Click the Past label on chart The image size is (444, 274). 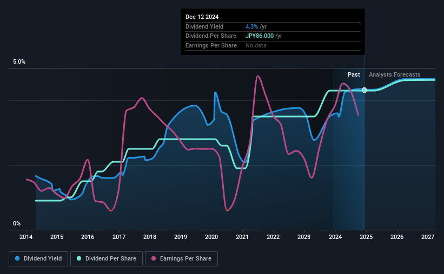pos(354,74)
